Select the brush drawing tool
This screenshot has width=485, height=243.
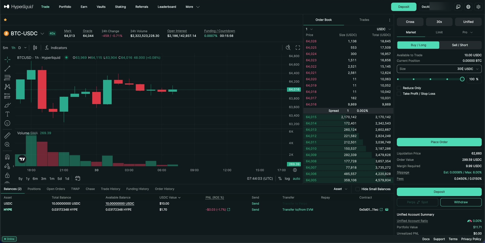click(x=7, y=105)
